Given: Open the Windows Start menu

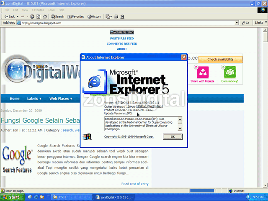Looking at the screenshot, I should click(x=12, y=197).
